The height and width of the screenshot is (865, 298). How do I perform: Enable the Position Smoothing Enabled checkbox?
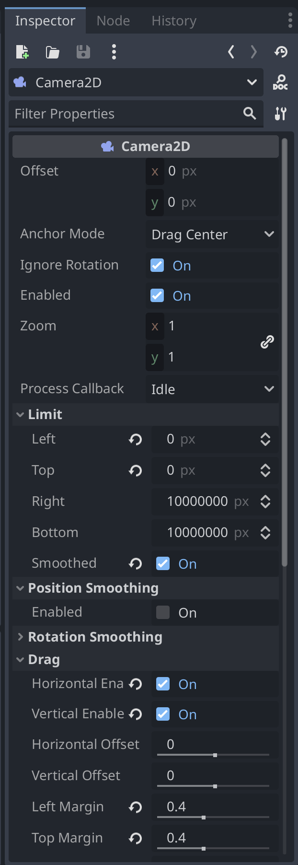pyautogui.click(x=163, y=612)
